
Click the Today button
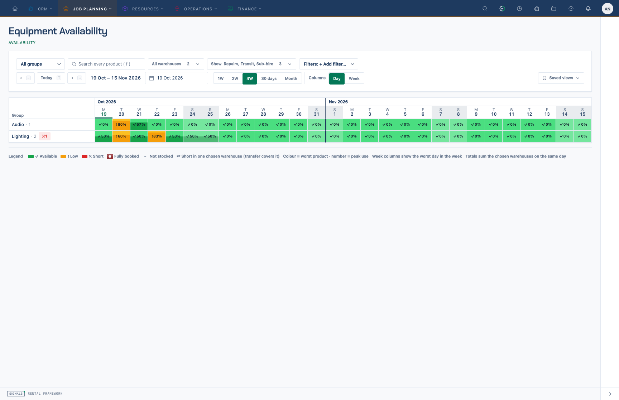click(51, 78)
